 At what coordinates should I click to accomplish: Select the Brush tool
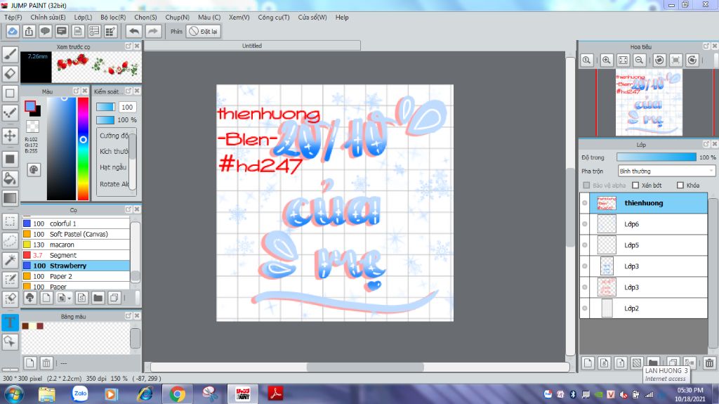pos(10,54)
